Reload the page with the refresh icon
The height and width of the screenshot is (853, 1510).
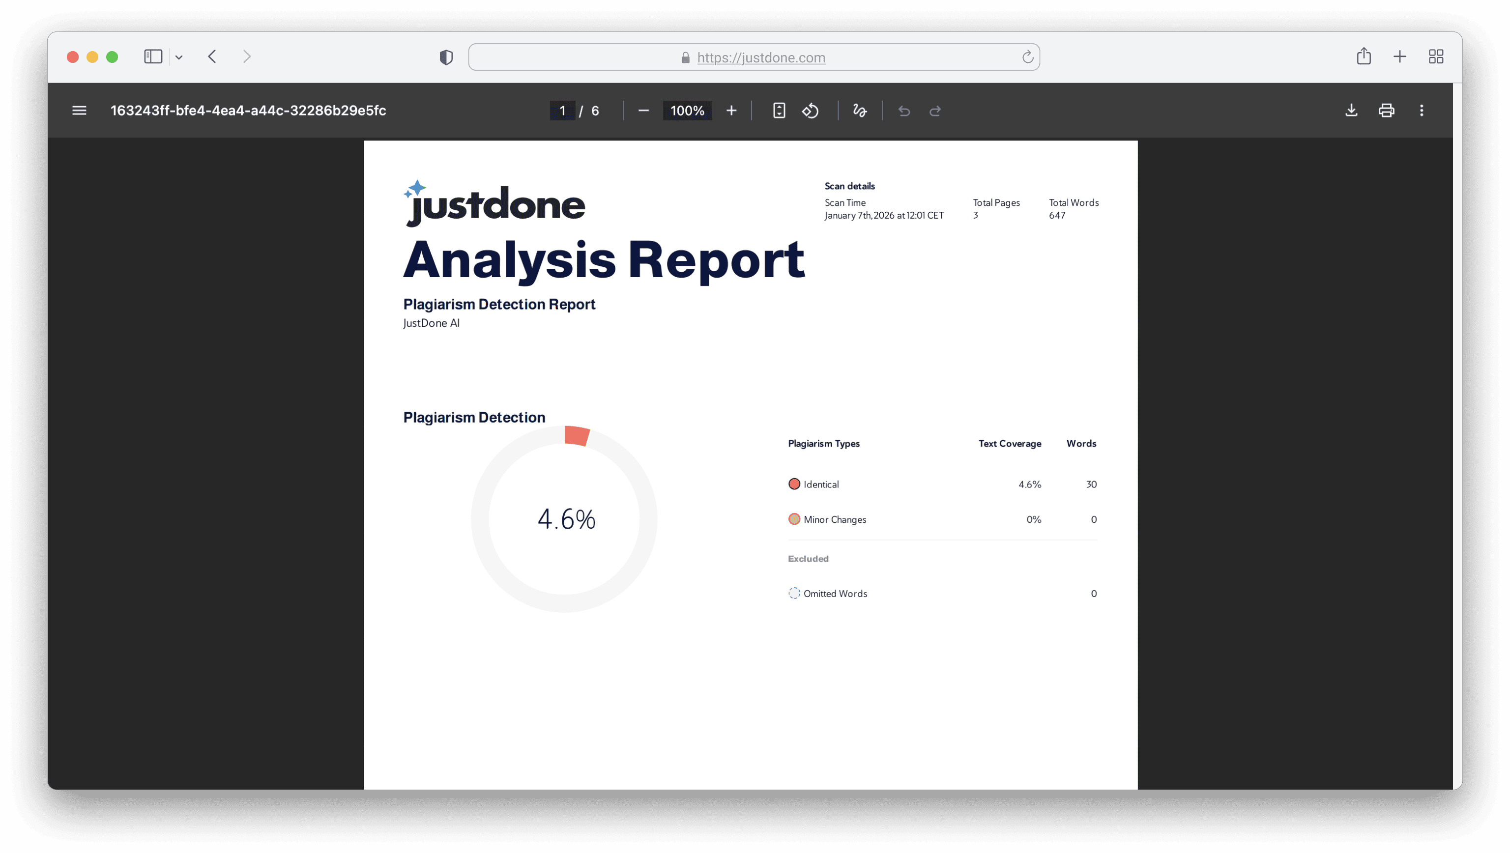[1027, 57]
